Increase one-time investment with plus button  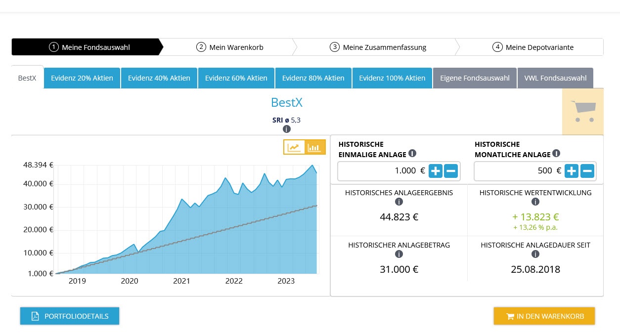pos(436,171)
